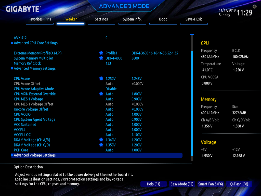Click the star beside CPU VRIN External Override
This screenshot has height=196, width=261.
[101, 94]
